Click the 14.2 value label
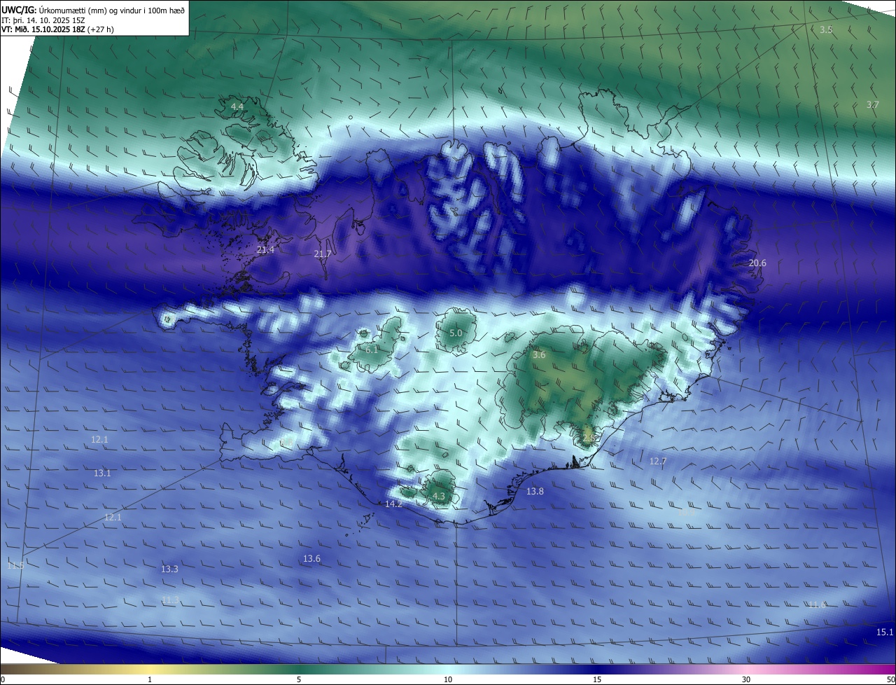This screenshot has height=685, width=896. click(393, 504)
